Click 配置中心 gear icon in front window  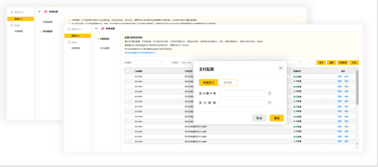[x=69, y=29]
